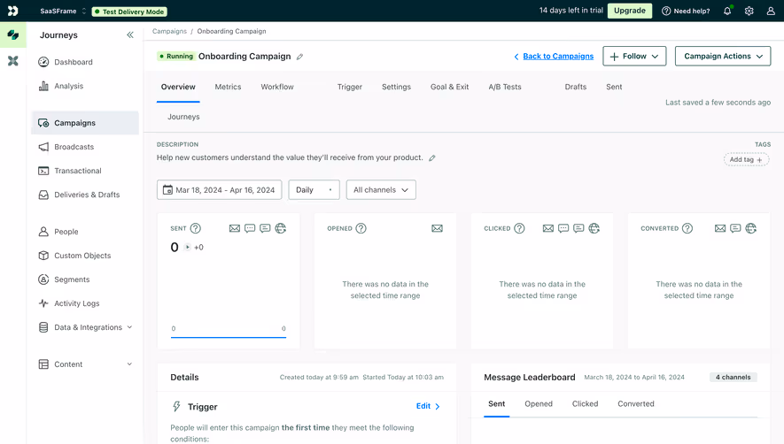Expand the Content menu
The height and width of the screenshot is (444, 784).
pos(85,364)
